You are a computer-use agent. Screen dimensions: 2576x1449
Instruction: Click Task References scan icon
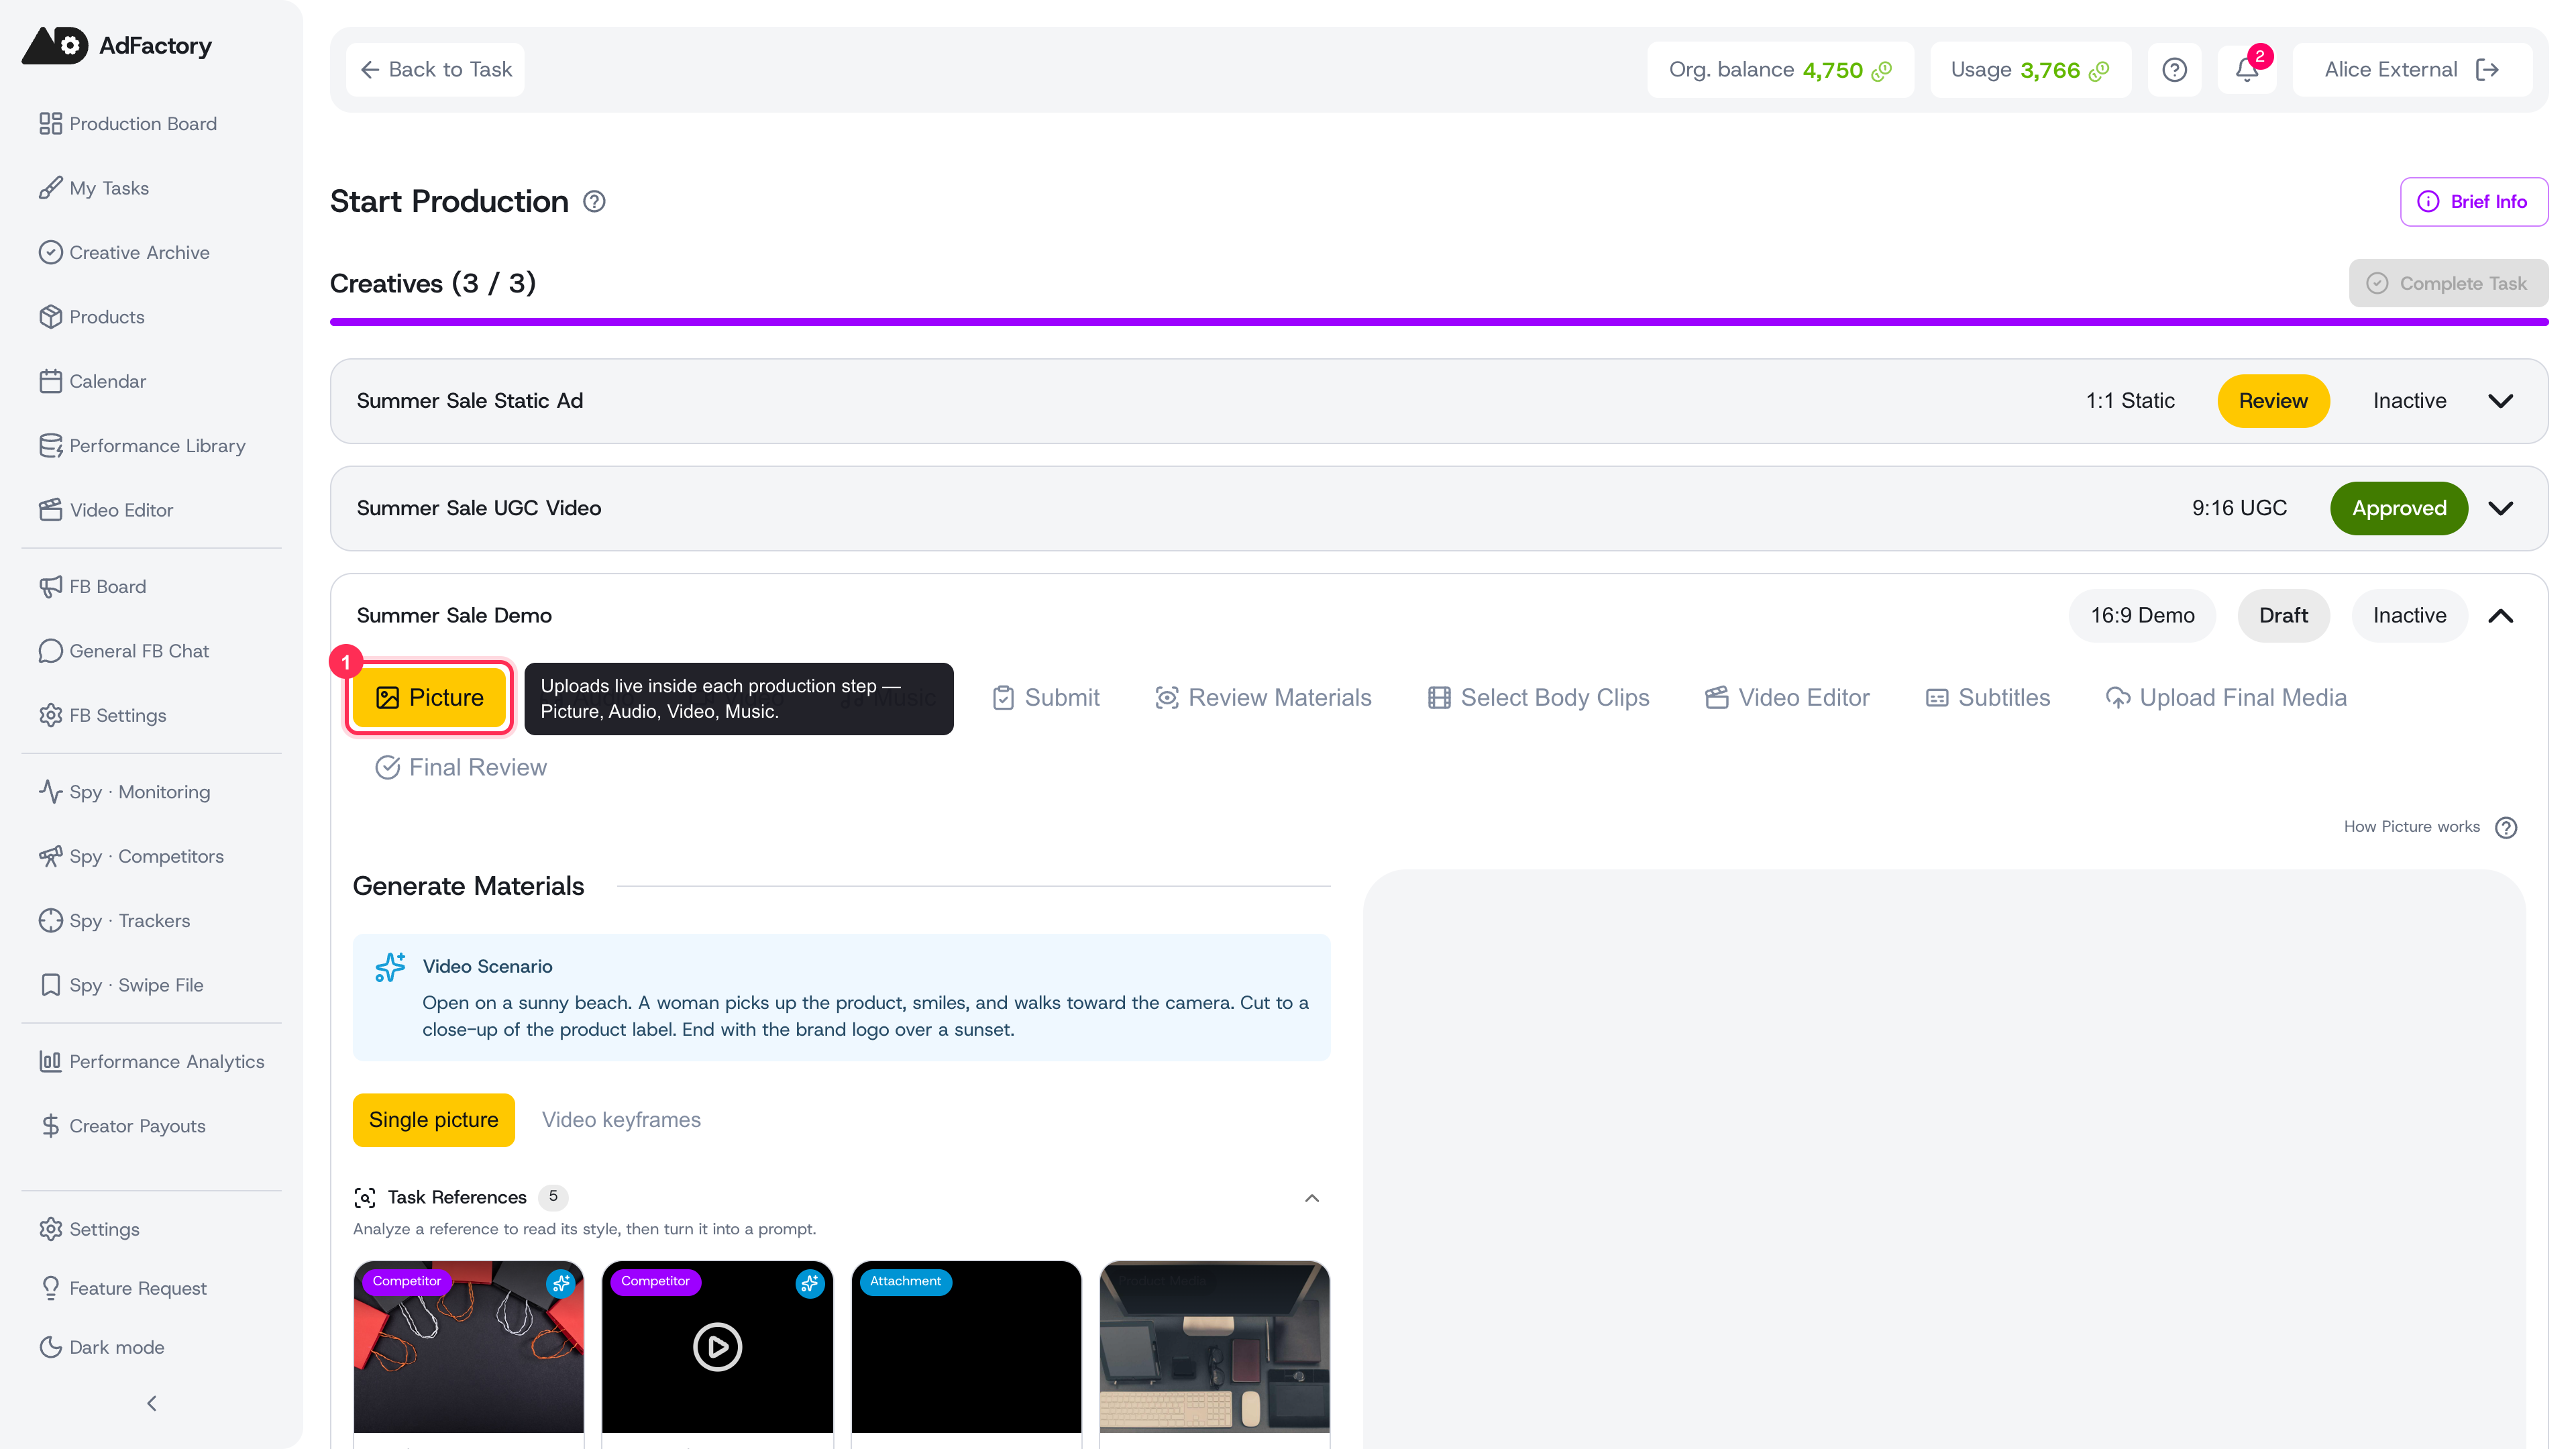(365, 1198)
